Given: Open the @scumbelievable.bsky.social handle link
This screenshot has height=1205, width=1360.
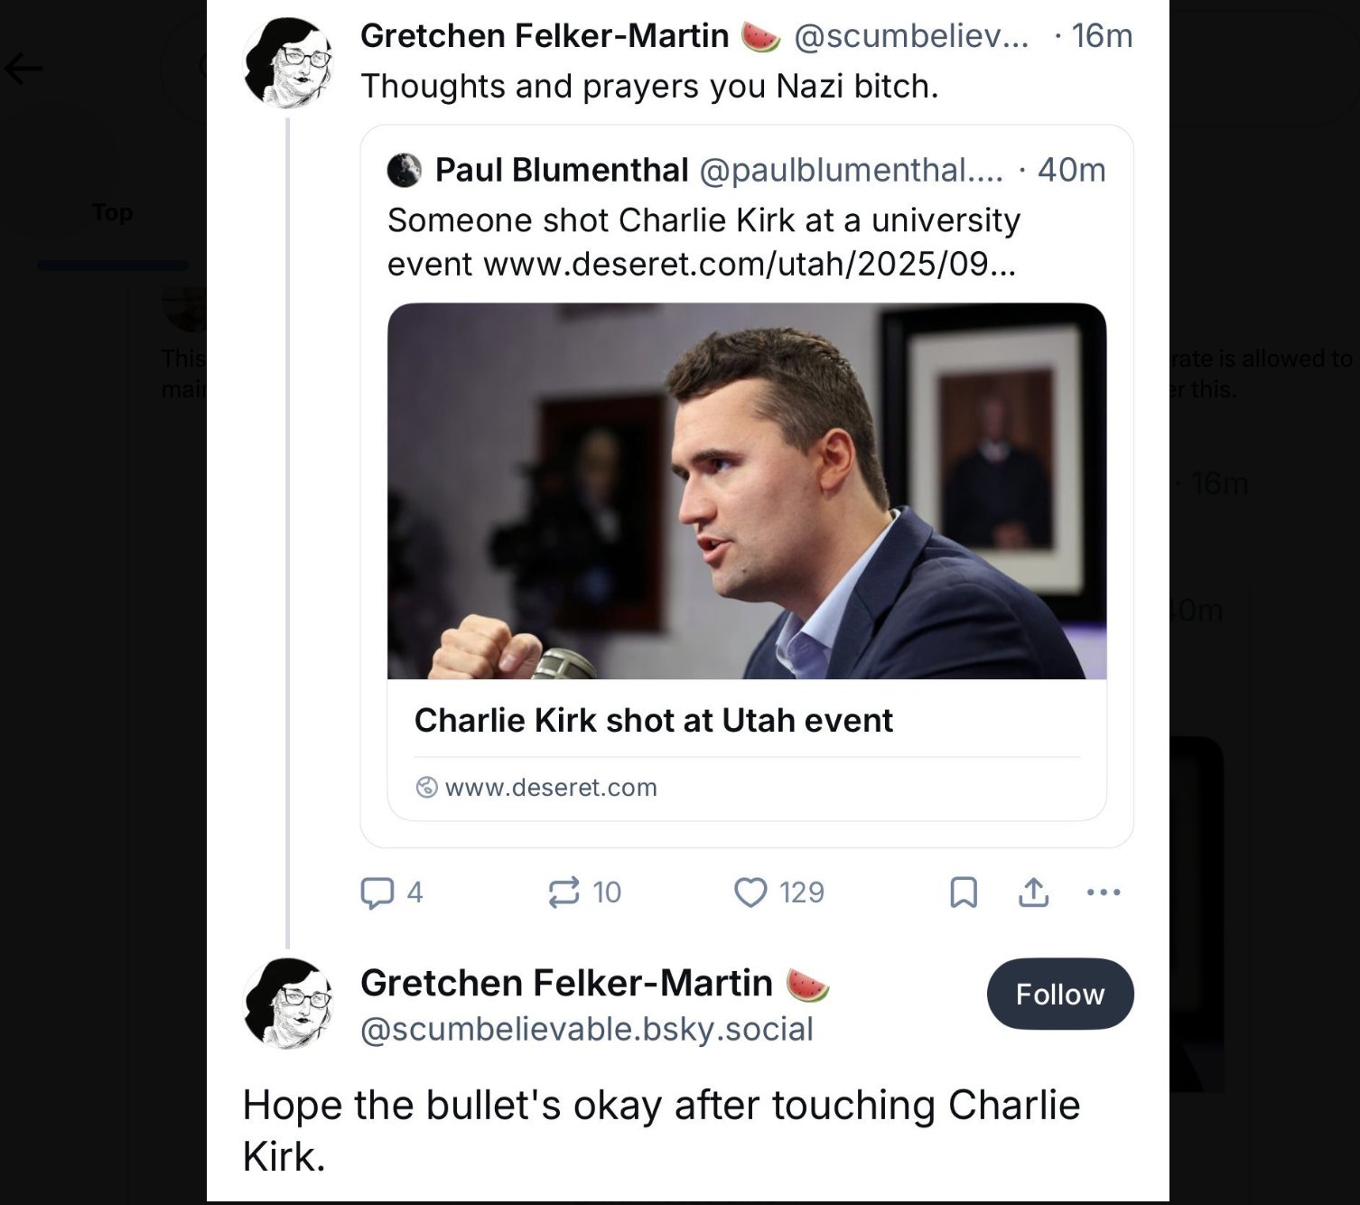Looking at the screenshot, I should tap(587, 1029).
